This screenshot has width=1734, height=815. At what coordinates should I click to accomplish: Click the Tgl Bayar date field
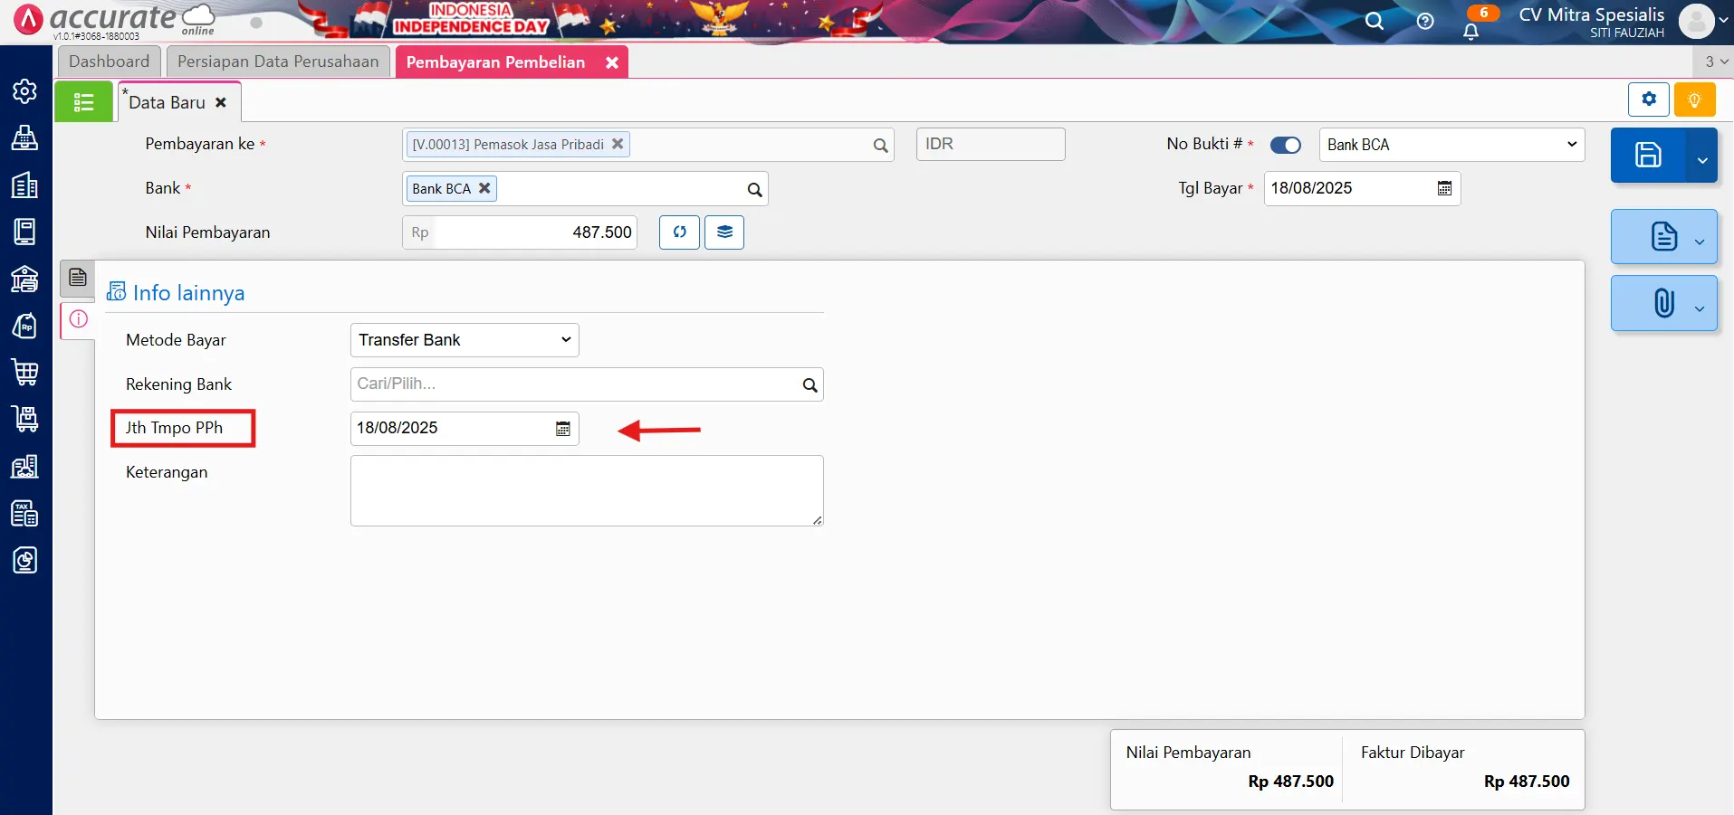pyautogui.click(x=1362, y=188)
